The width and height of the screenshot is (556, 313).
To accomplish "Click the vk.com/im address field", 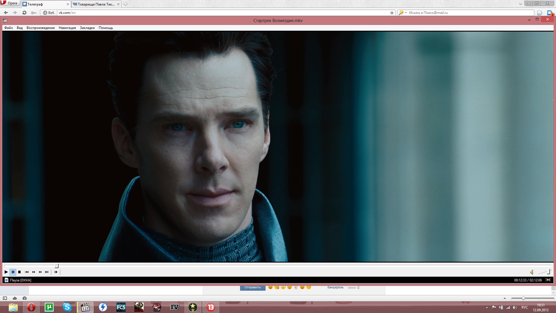I will coord(223,13).
